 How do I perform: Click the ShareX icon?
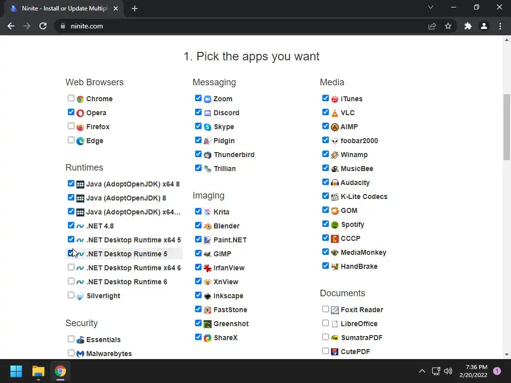tap(207, 338)
